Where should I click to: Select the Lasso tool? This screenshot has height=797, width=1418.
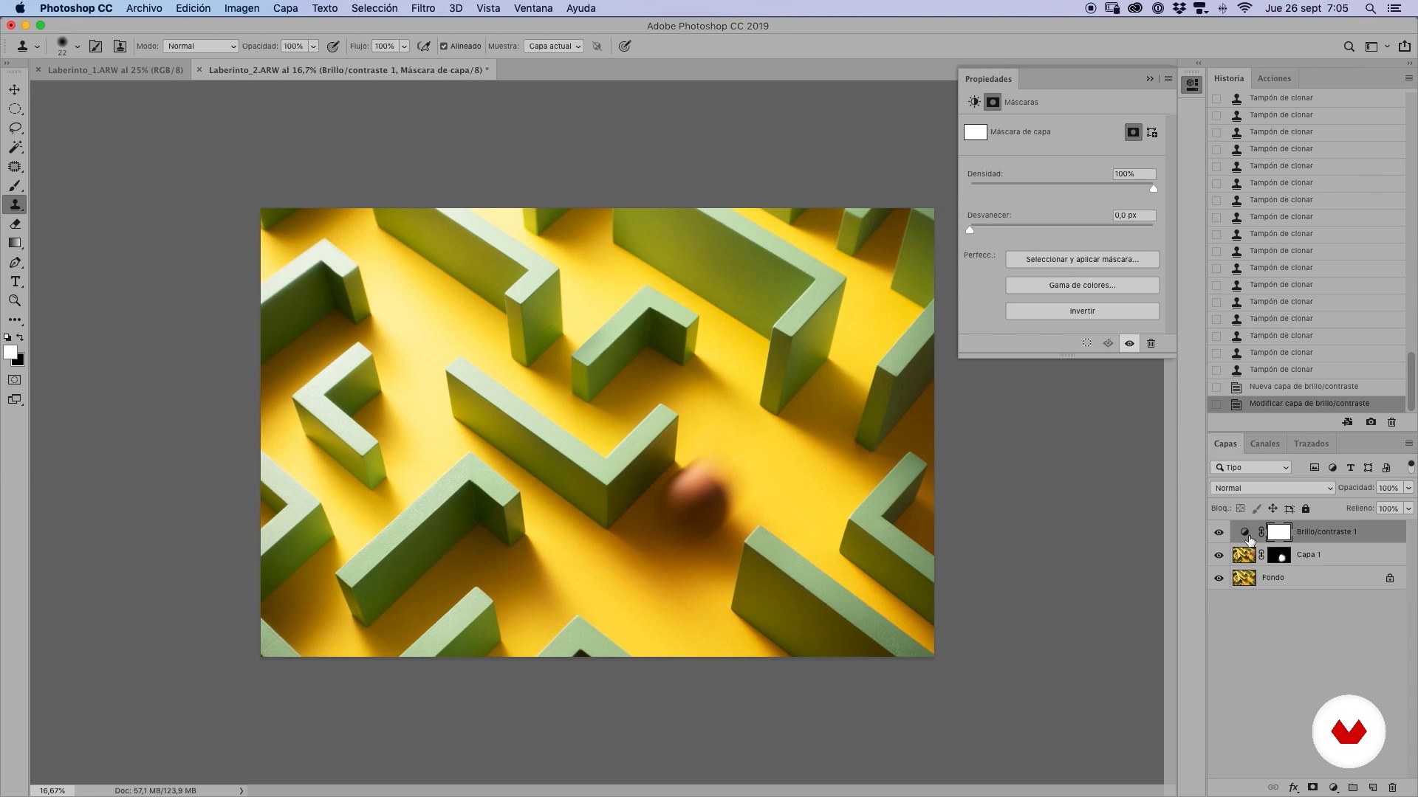click(x=15, y=128)
